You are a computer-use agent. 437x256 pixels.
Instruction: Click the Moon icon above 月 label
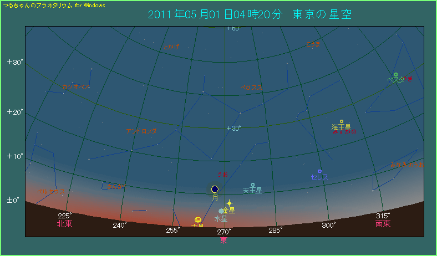pos(215,189)
